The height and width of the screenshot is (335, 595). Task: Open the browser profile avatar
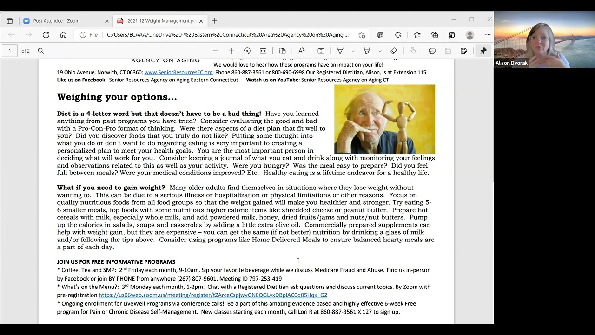(x=470, y=35)
